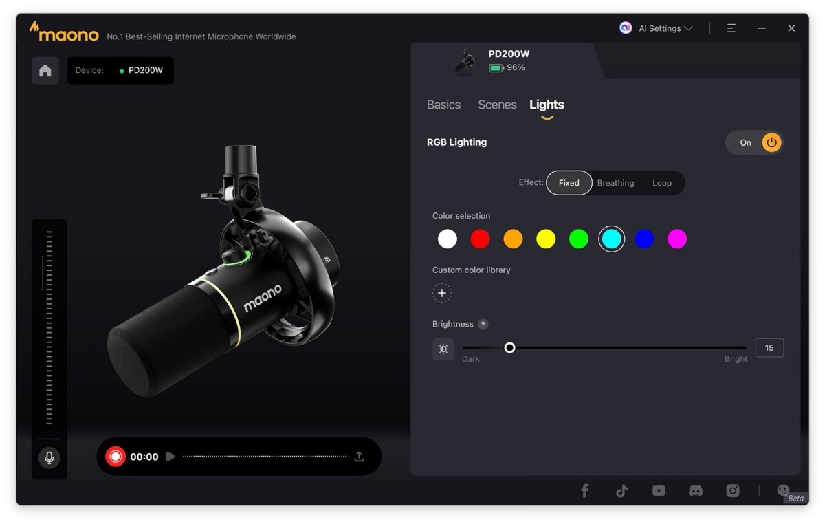Turn off the RGB Lighting power toggle
Screen dimensions: 825x524
771,142
